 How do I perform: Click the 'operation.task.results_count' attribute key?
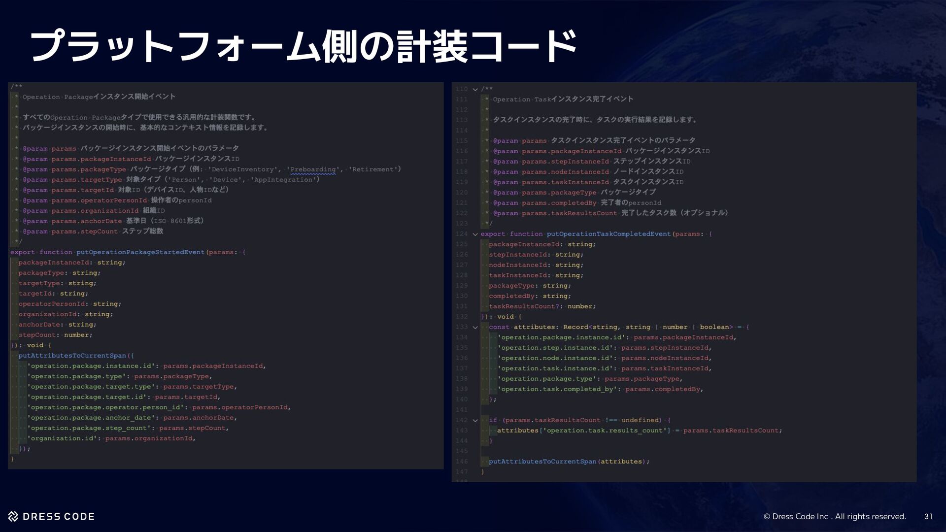click(x=606, y=431)
